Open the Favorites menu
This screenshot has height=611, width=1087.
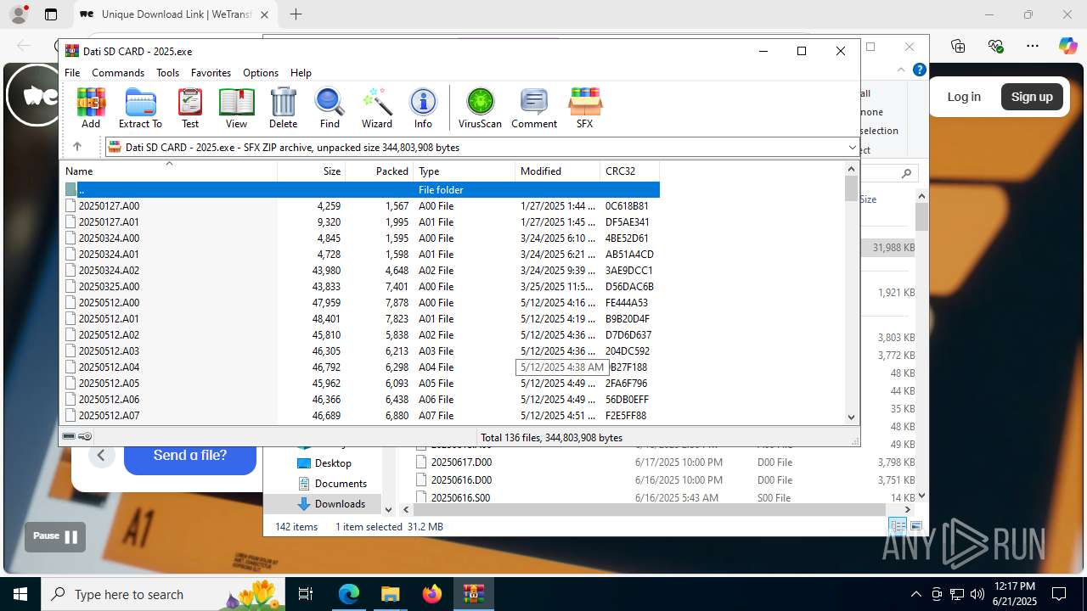(211, 73)
